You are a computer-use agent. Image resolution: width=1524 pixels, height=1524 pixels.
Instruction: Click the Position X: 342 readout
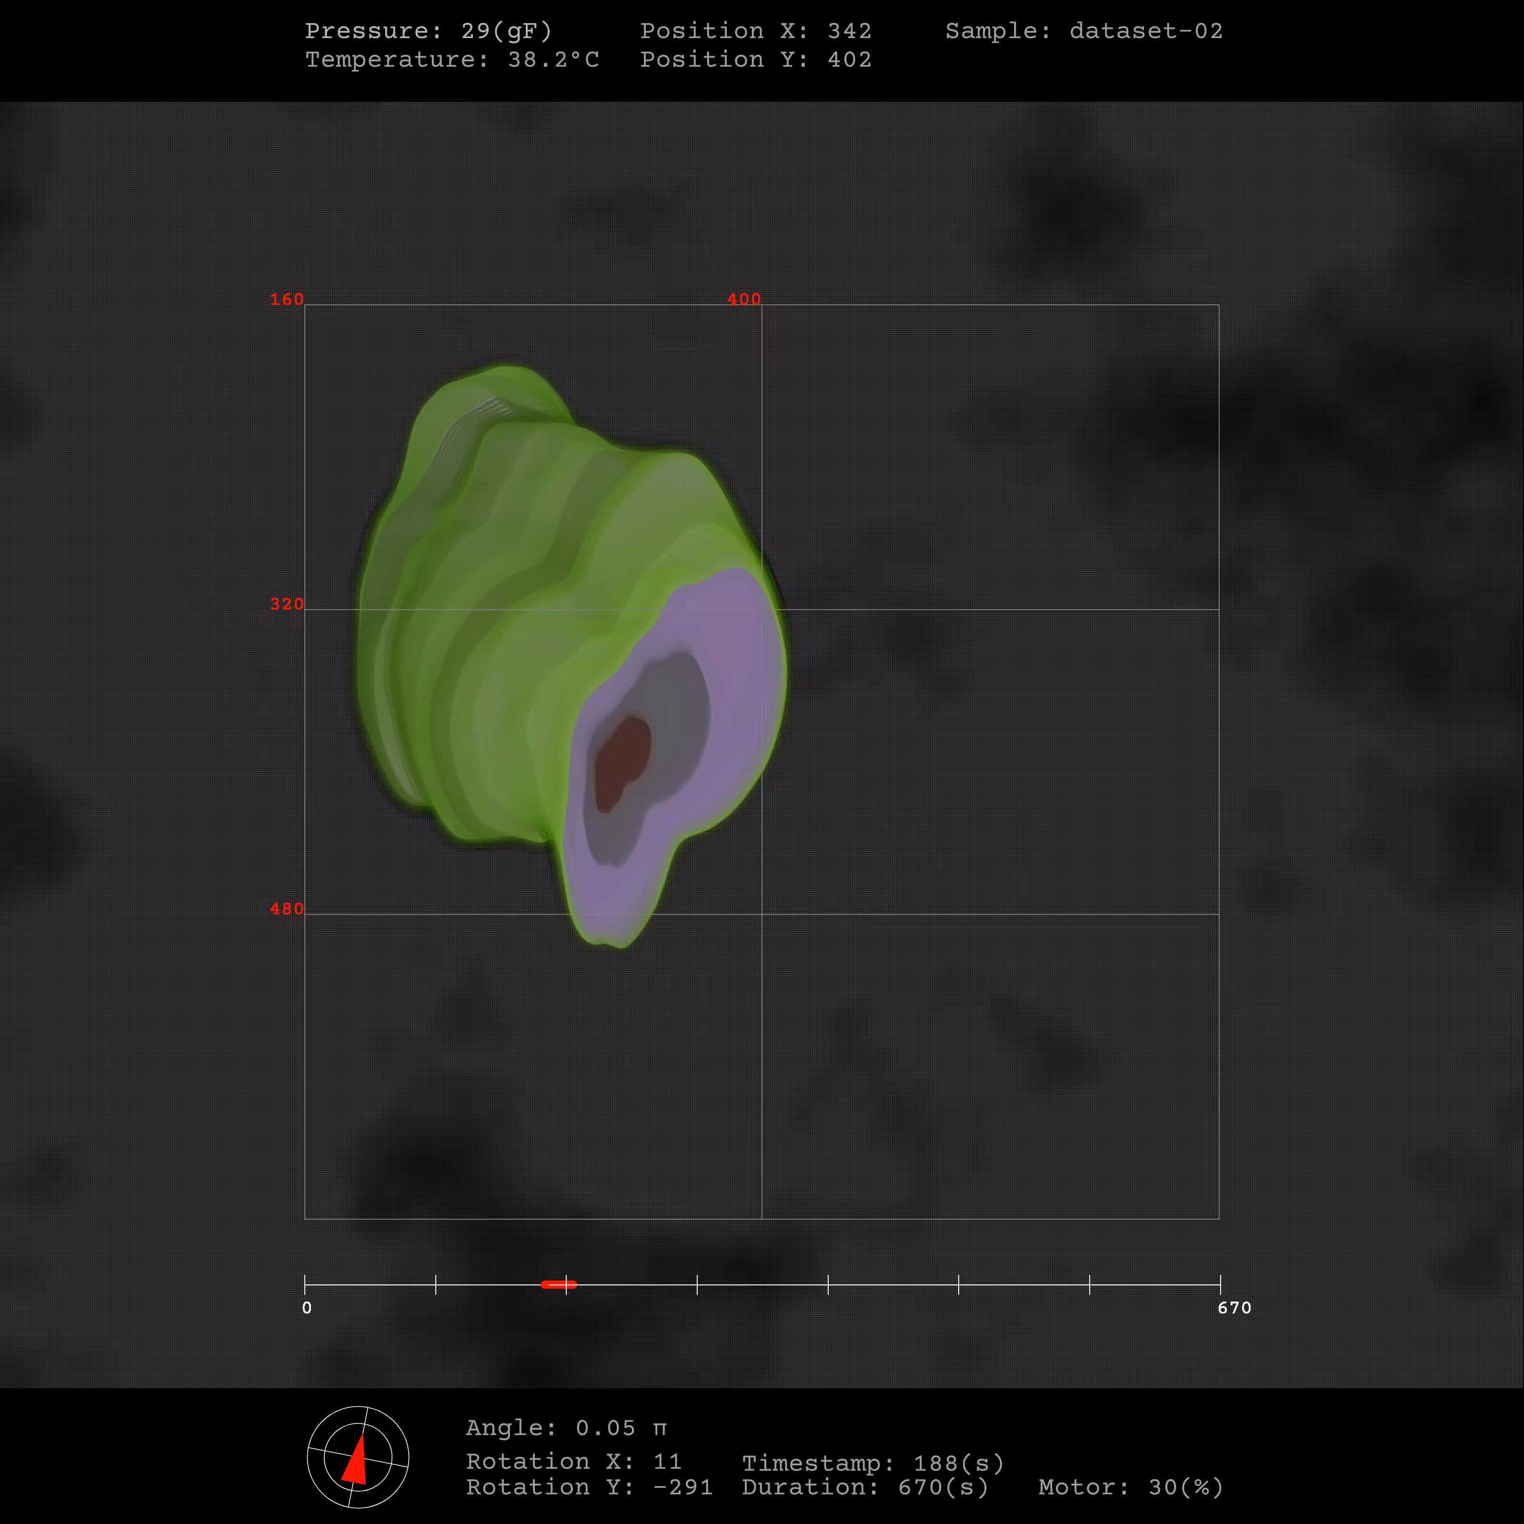coord(756,31)
